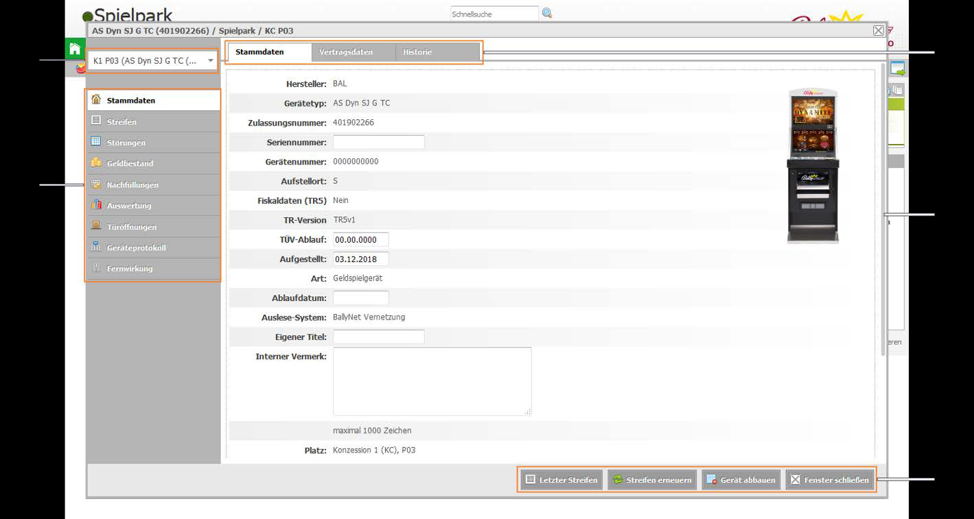Click the Gerät abbauen button
Image resolution: width=974 pixels, height=519 pixels.
741,480
